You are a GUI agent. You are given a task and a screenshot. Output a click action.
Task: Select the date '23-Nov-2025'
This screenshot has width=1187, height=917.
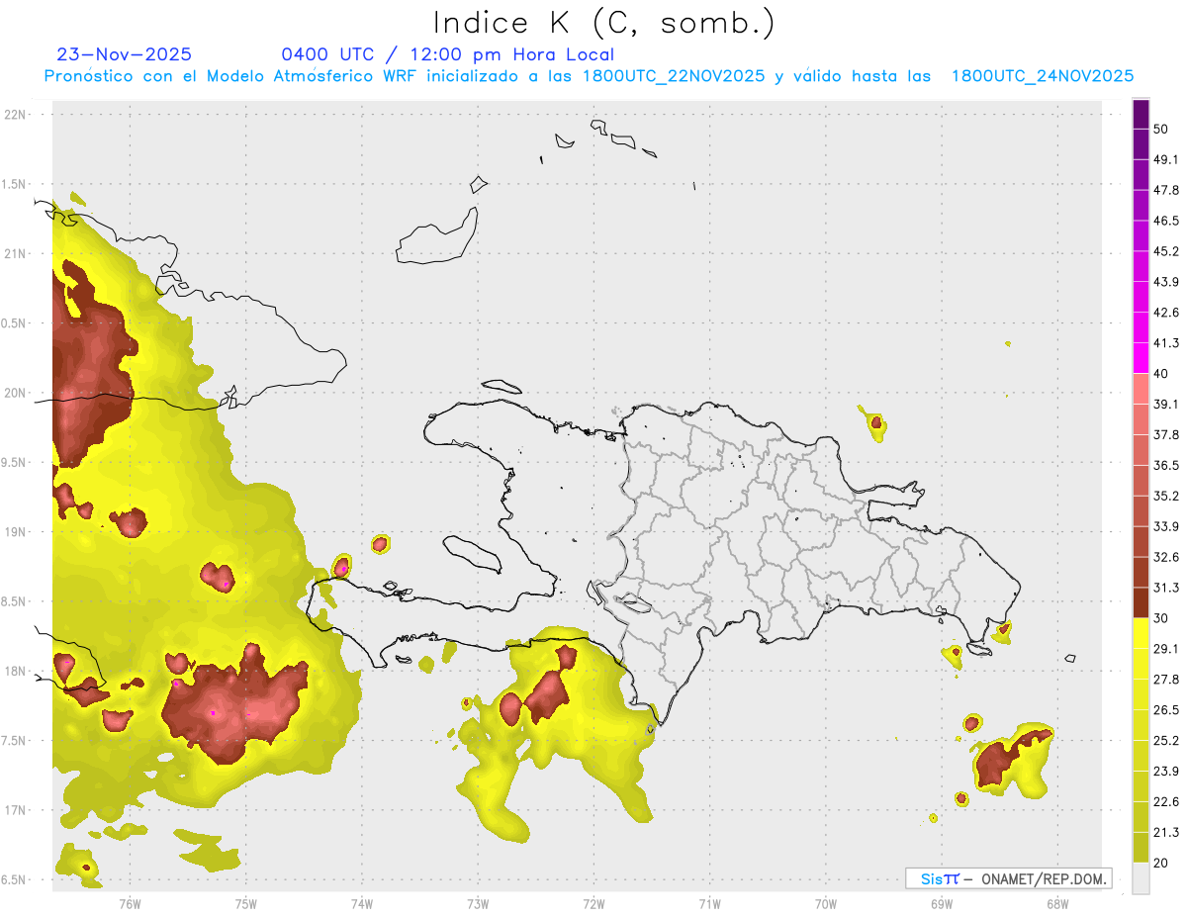point(125,54)
